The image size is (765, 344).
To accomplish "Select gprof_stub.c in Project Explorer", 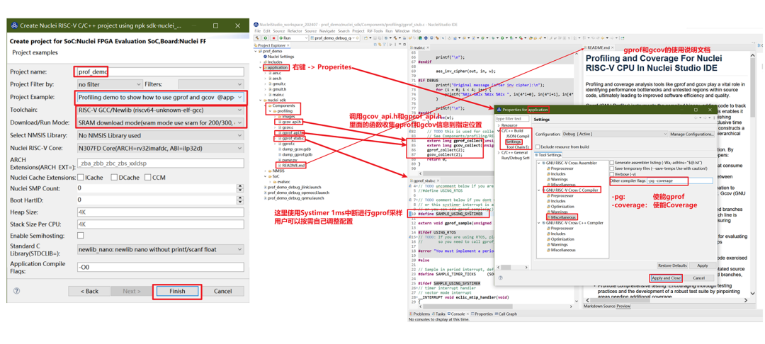I will 293,139.
